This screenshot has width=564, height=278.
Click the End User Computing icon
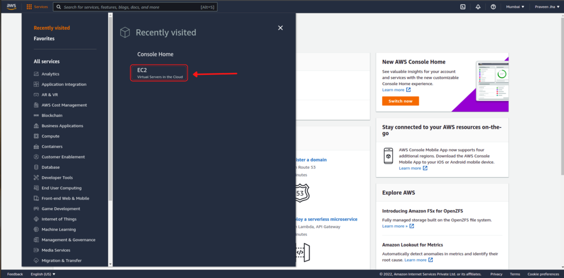click(36, 188)
